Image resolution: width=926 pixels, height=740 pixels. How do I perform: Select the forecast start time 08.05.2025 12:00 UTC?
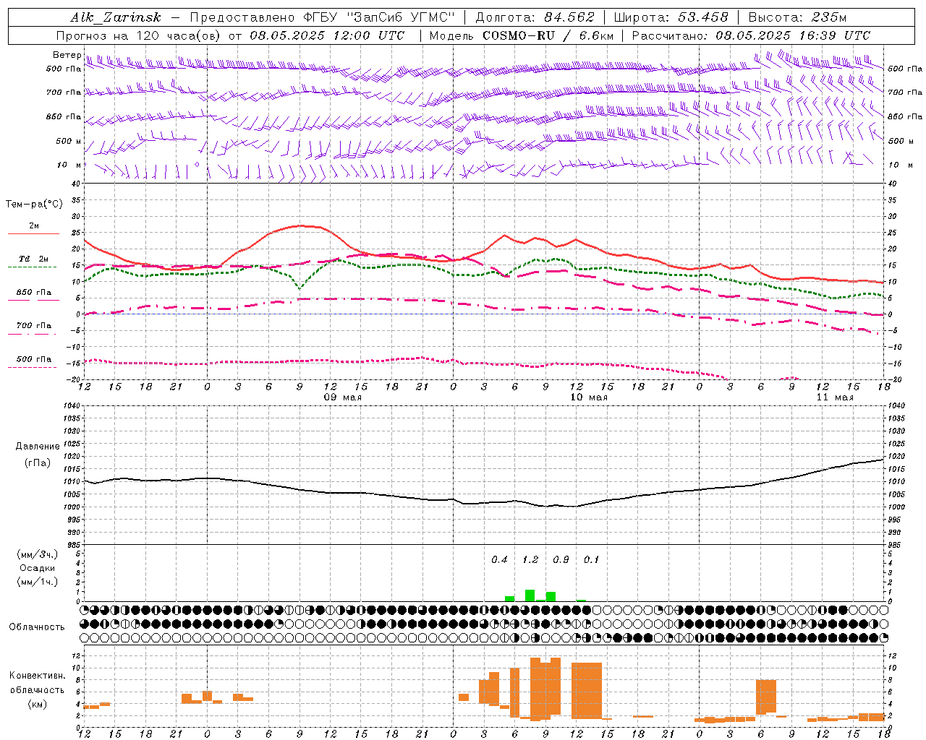(x=327, y=35)
